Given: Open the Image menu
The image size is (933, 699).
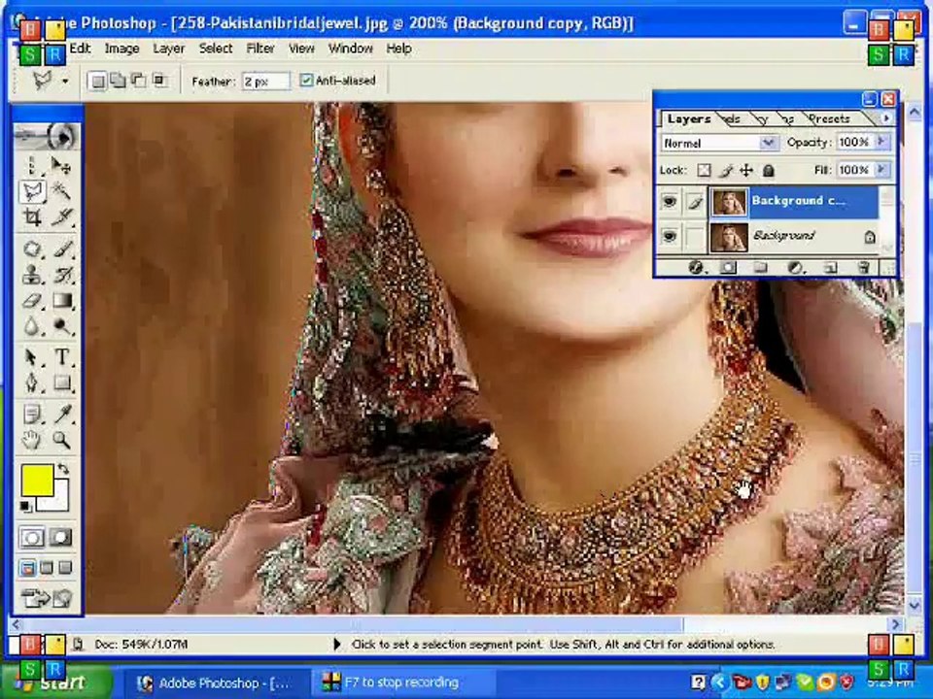Looking at the screenshot, I should pyautogui.click(x=122, y=49).
